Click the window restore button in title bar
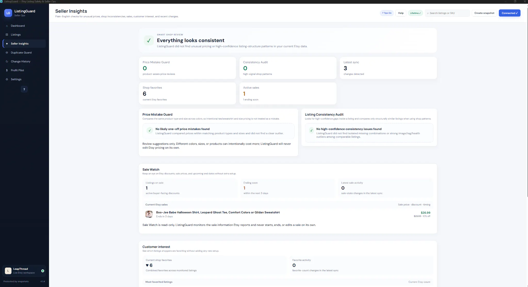Viewport: 528px width, 287px height. coord(515,2)
